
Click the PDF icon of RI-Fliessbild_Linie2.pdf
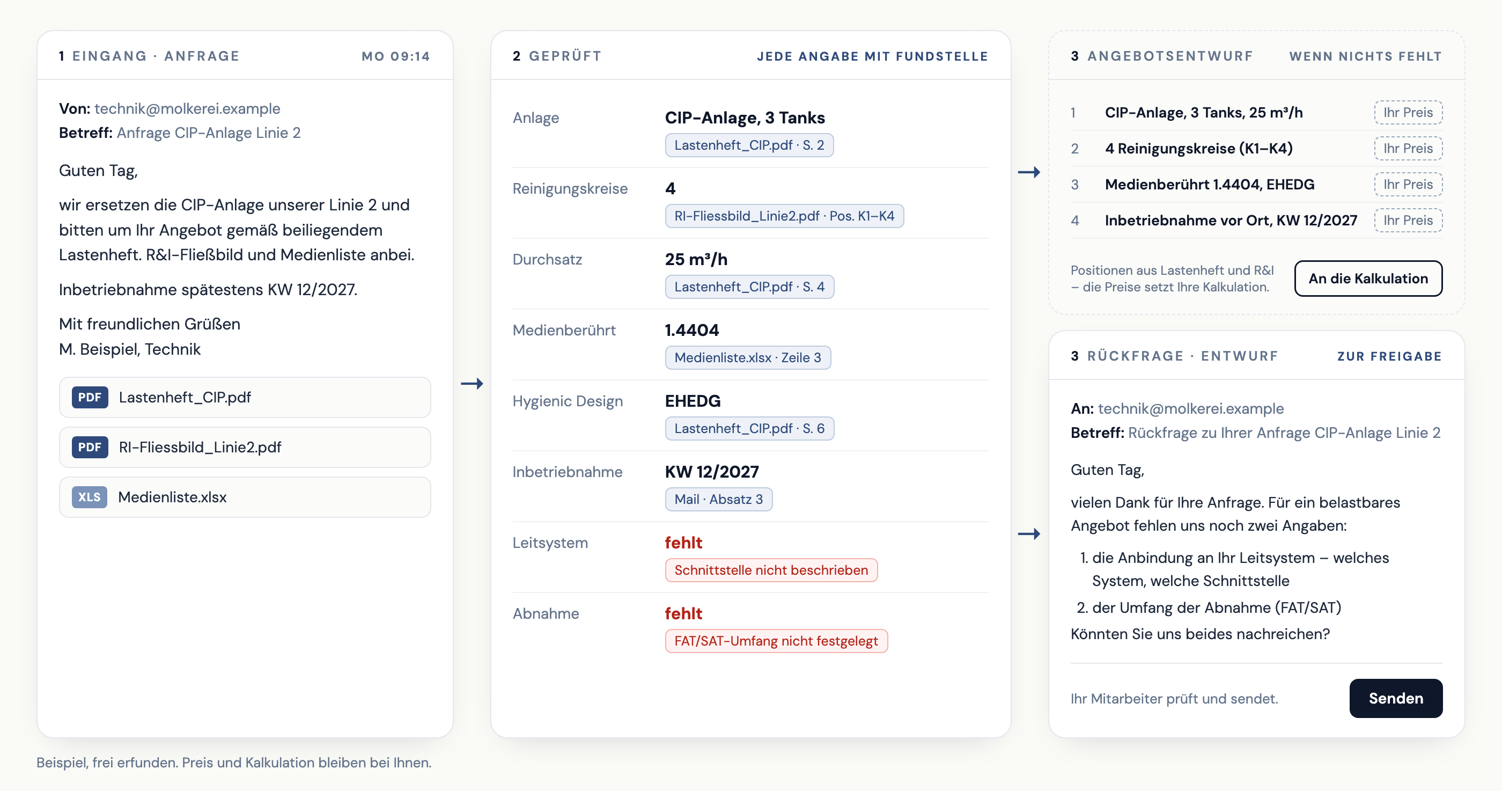click(90, 448)
